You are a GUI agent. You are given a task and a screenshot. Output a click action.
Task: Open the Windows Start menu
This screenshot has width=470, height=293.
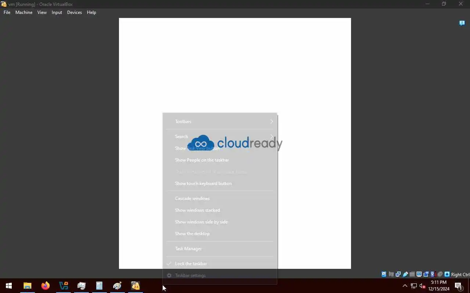9,286
